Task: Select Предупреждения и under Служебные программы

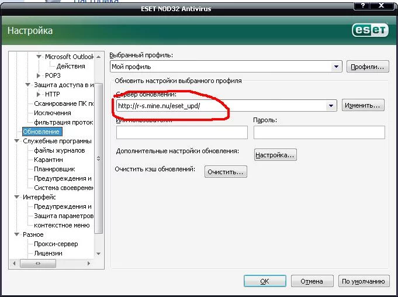Action: tap(63, 178)
